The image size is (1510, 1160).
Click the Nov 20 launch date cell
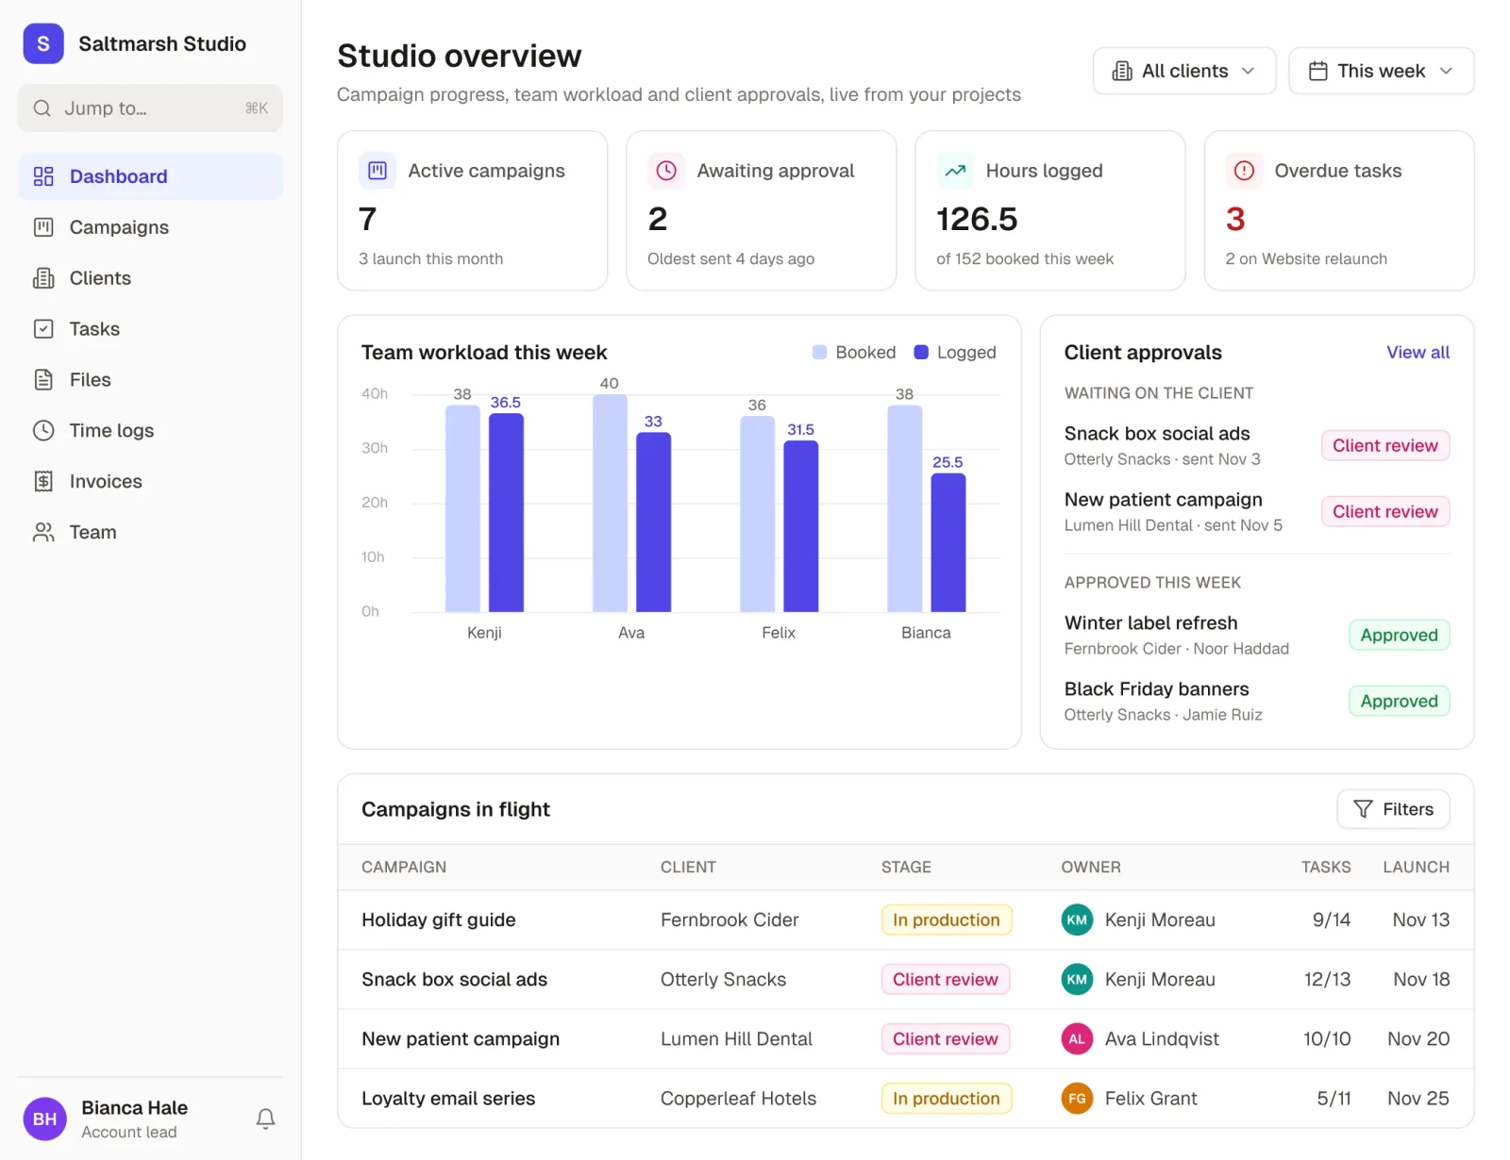tap(1418, 1038)
